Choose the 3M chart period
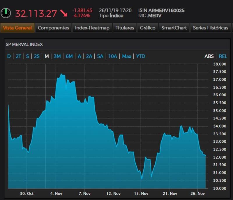 (x=57, y=56)
